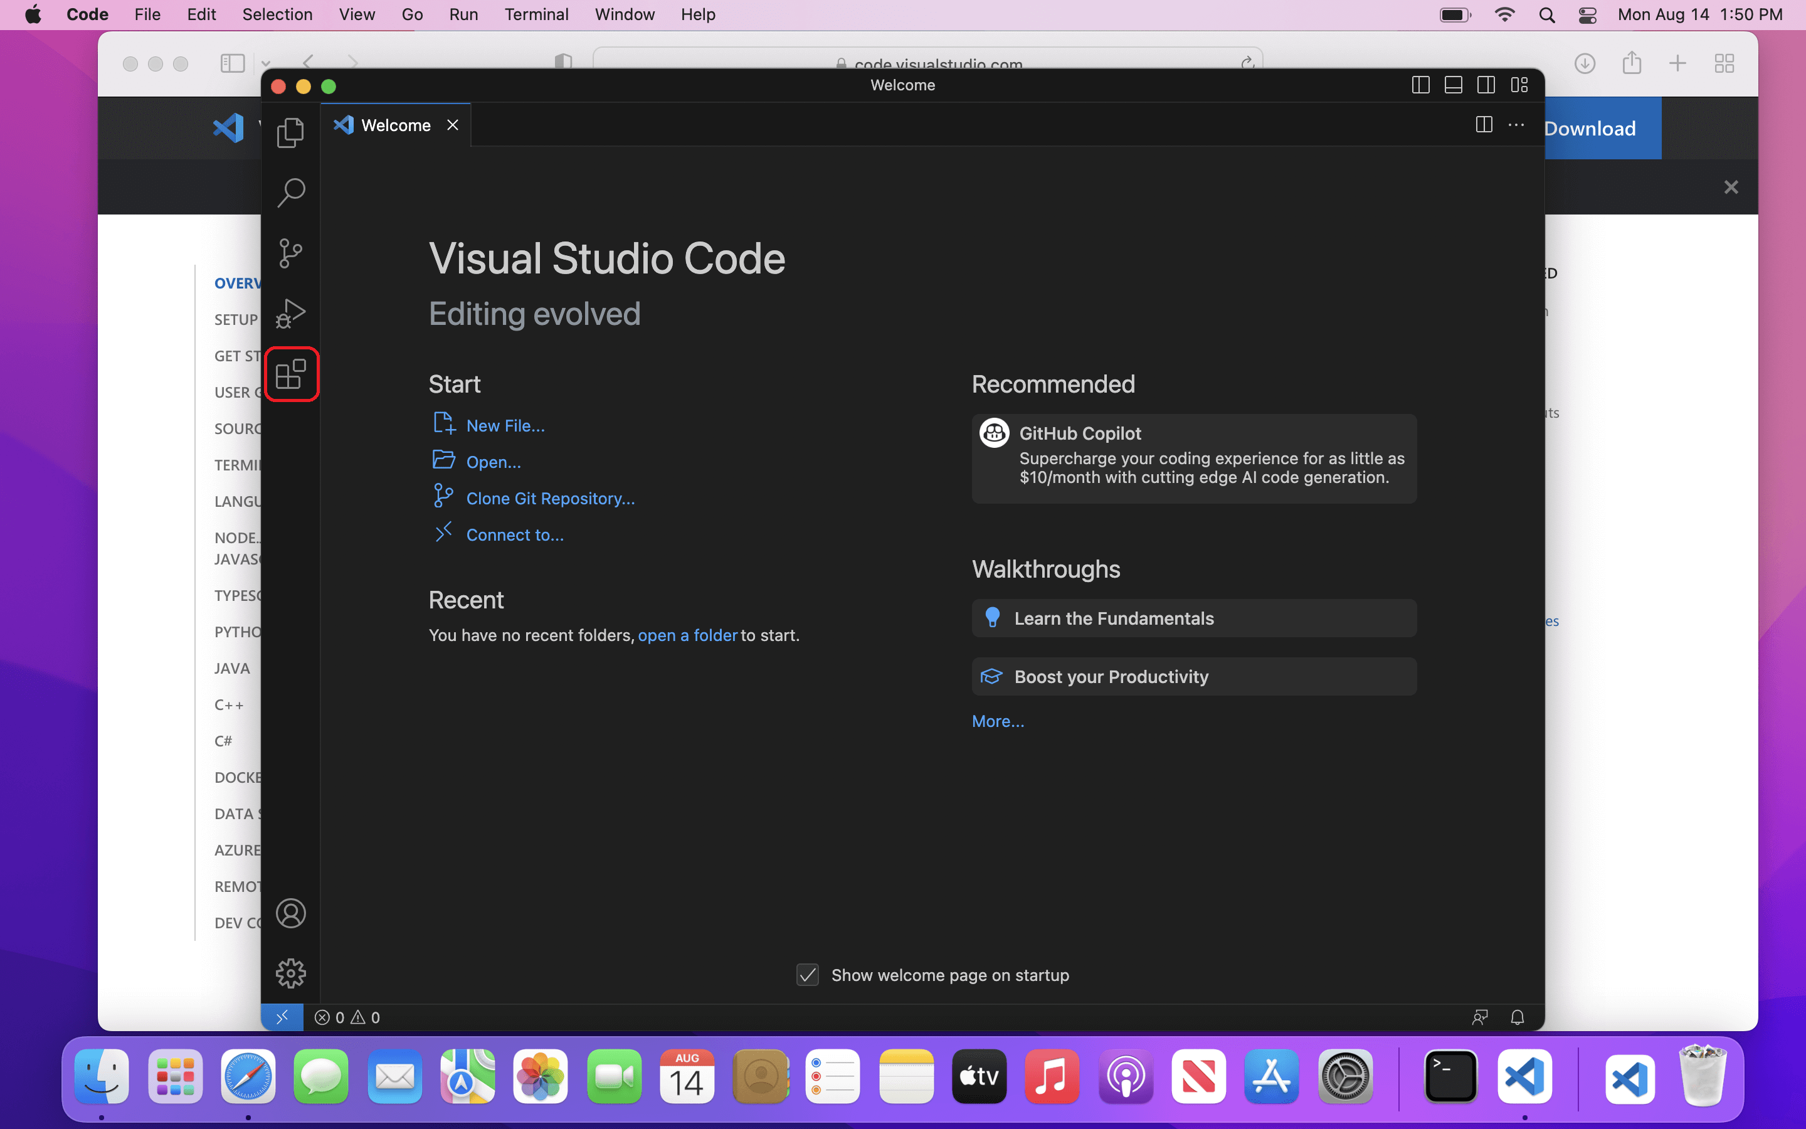This screenshot has height=1129, width=1806.
Task: Open the Customize Layout menu in title bar
Action: pyautogui.click(x=1519, y=85)
